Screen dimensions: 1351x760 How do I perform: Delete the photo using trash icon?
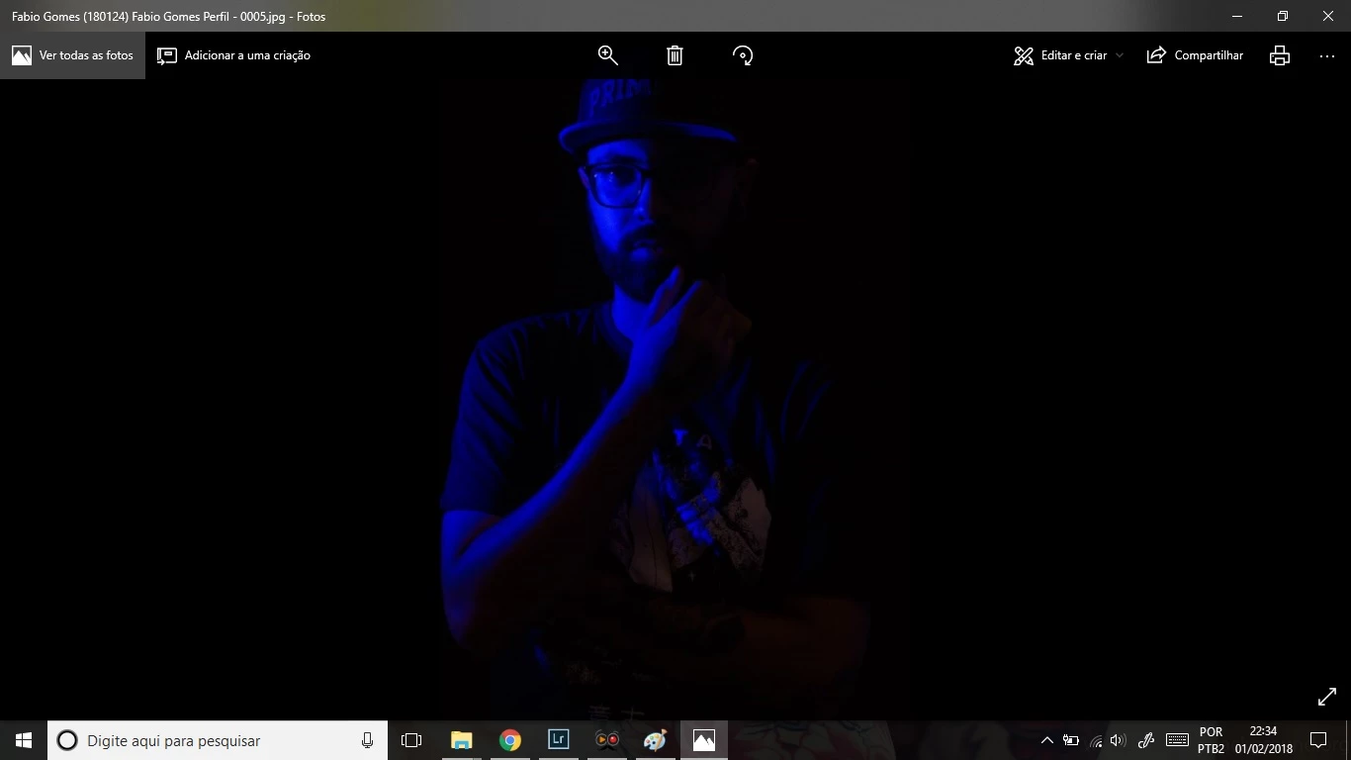(x=675, y=55)
